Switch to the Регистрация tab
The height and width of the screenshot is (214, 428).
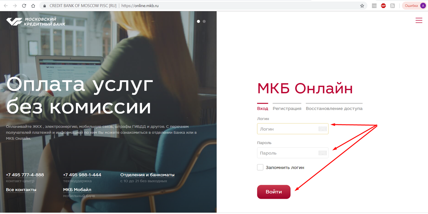point(287,108)
